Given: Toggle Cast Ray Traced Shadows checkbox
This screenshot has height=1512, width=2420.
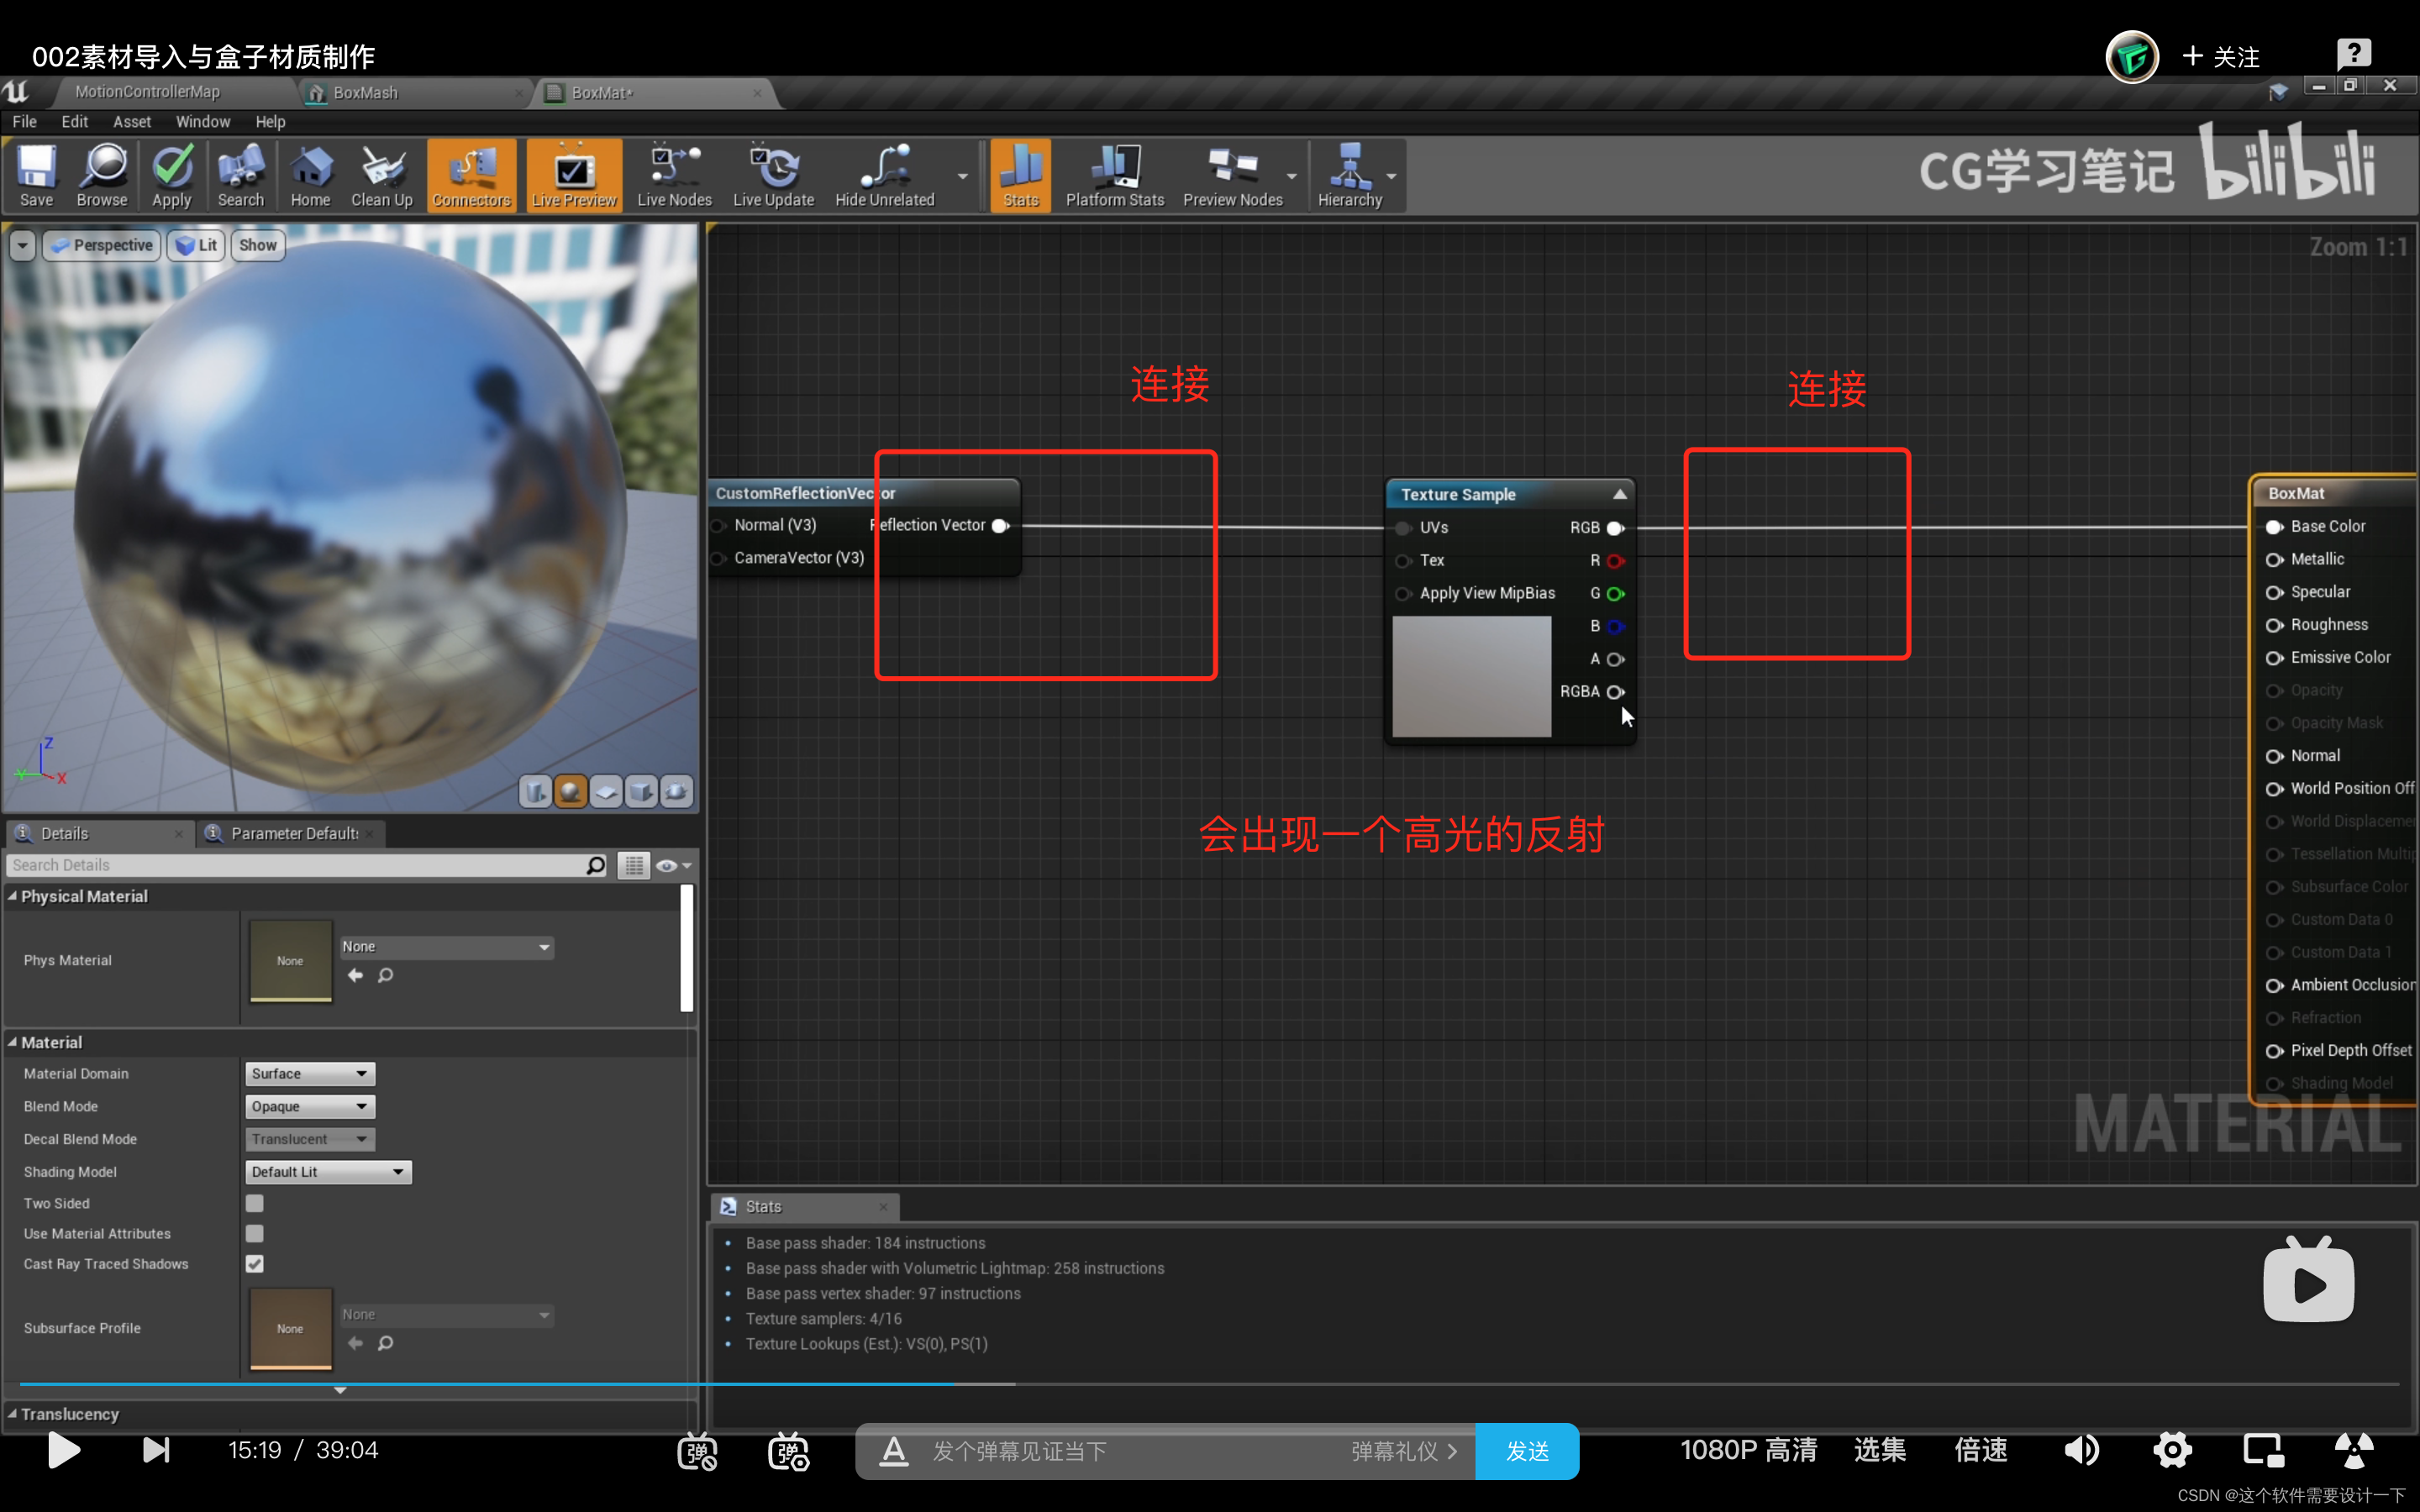Looking at the screenshot, I should click(x=255, y=1263).
